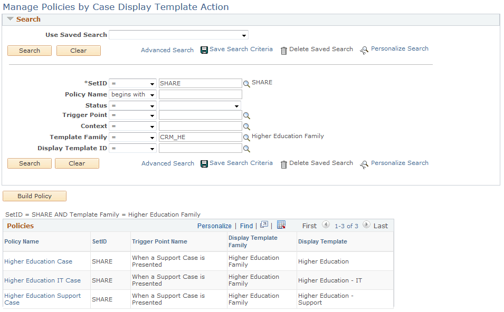Open Personalize Search via its wrench icon

364,49
